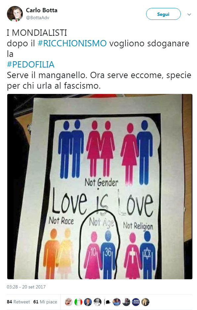Open liker avatar with blue shirt figure

click(x=117, y=302)
